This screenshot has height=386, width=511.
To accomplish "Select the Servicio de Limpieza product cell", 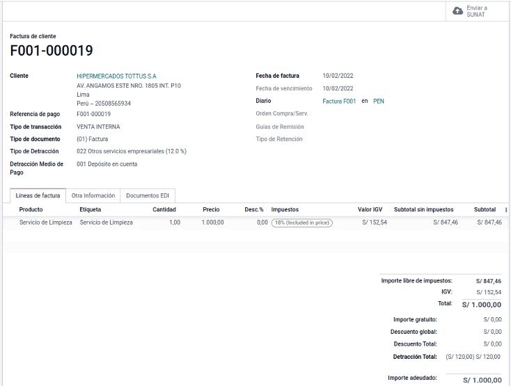I will tap(45, 223).
